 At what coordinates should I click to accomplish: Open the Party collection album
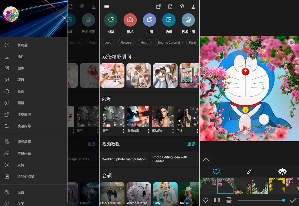click(x=165, y=194)
